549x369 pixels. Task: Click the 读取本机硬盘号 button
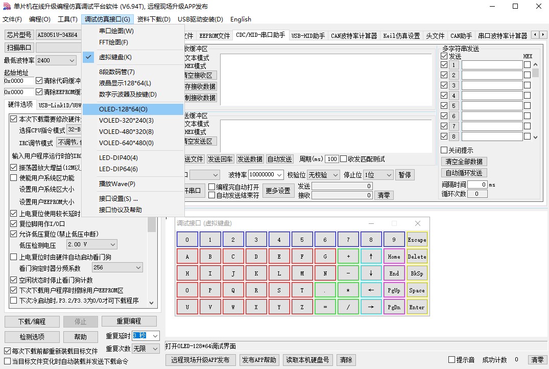click(307, 360)
